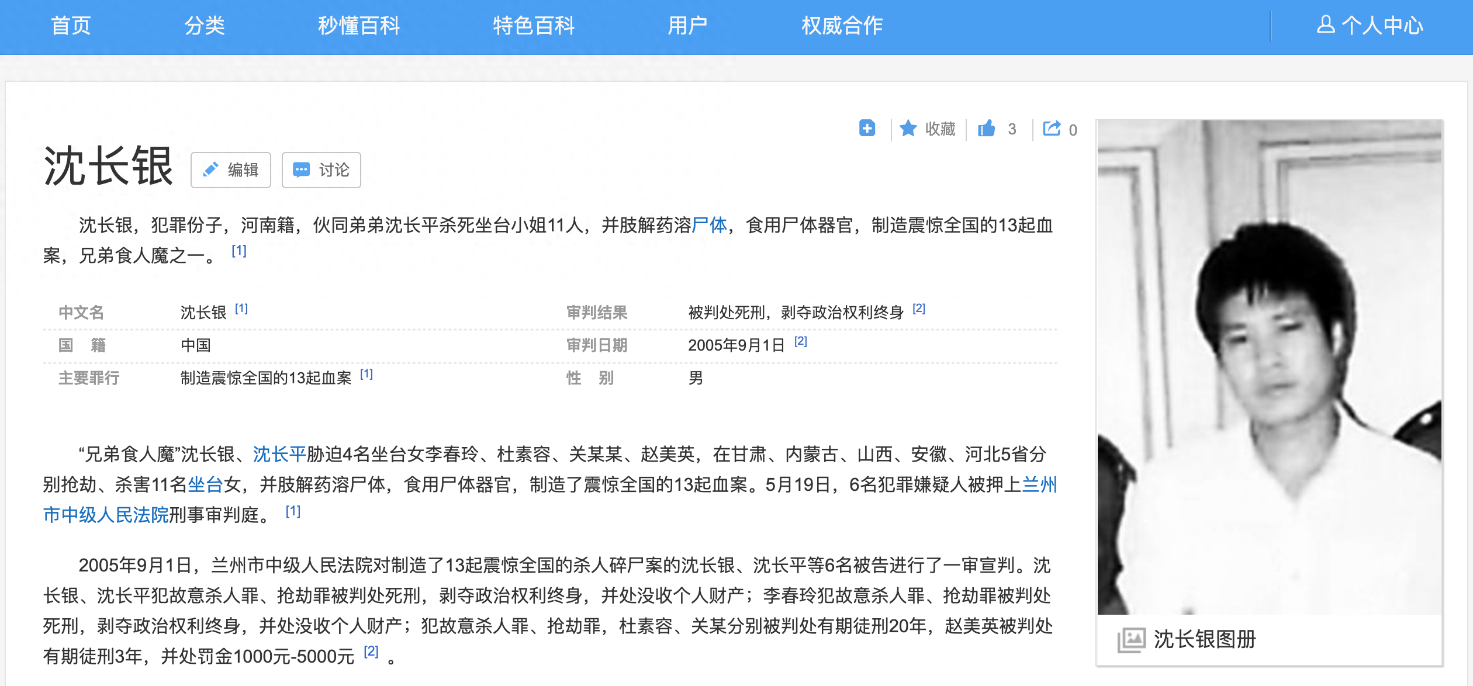Click the blue plus add icon
Screen dimensions: 1473x686
867,128
